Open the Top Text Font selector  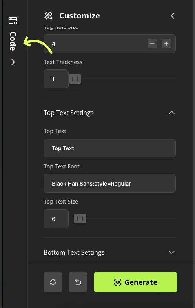[109, 183]
